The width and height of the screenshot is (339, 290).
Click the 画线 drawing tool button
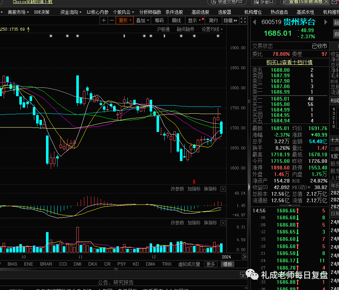176,20
